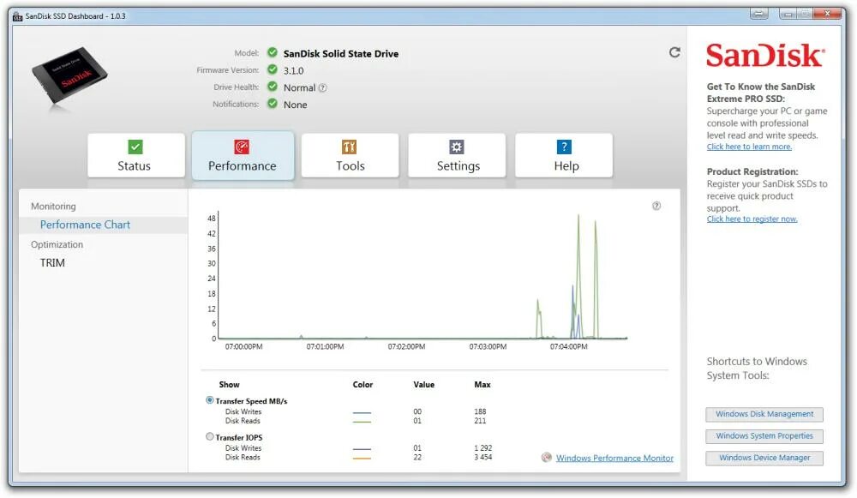Click the refresh icon near the drive info
857x498 pixels.
click(x=674, y=52)
